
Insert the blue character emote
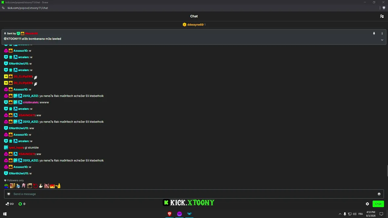pyautogui.click(x=18, y=186)
